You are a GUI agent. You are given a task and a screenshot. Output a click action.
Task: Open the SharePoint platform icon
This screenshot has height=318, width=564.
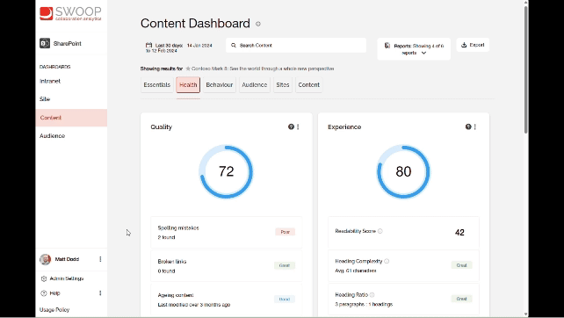tap(45, 43)
